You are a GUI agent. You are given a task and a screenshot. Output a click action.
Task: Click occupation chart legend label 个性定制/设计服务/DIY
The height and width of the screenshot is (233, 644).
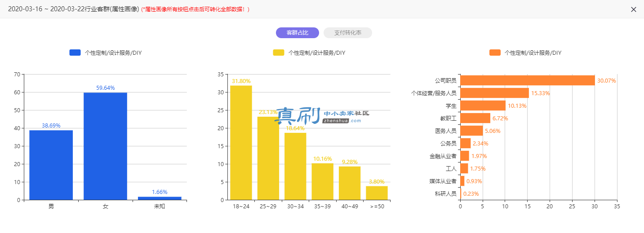click(533, 53)
